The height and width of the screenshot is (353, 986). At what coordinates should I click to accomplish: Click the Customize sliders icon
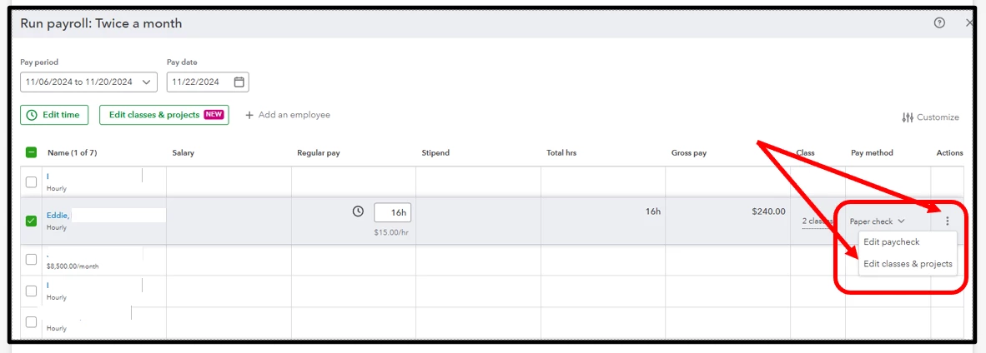[907, 117]
